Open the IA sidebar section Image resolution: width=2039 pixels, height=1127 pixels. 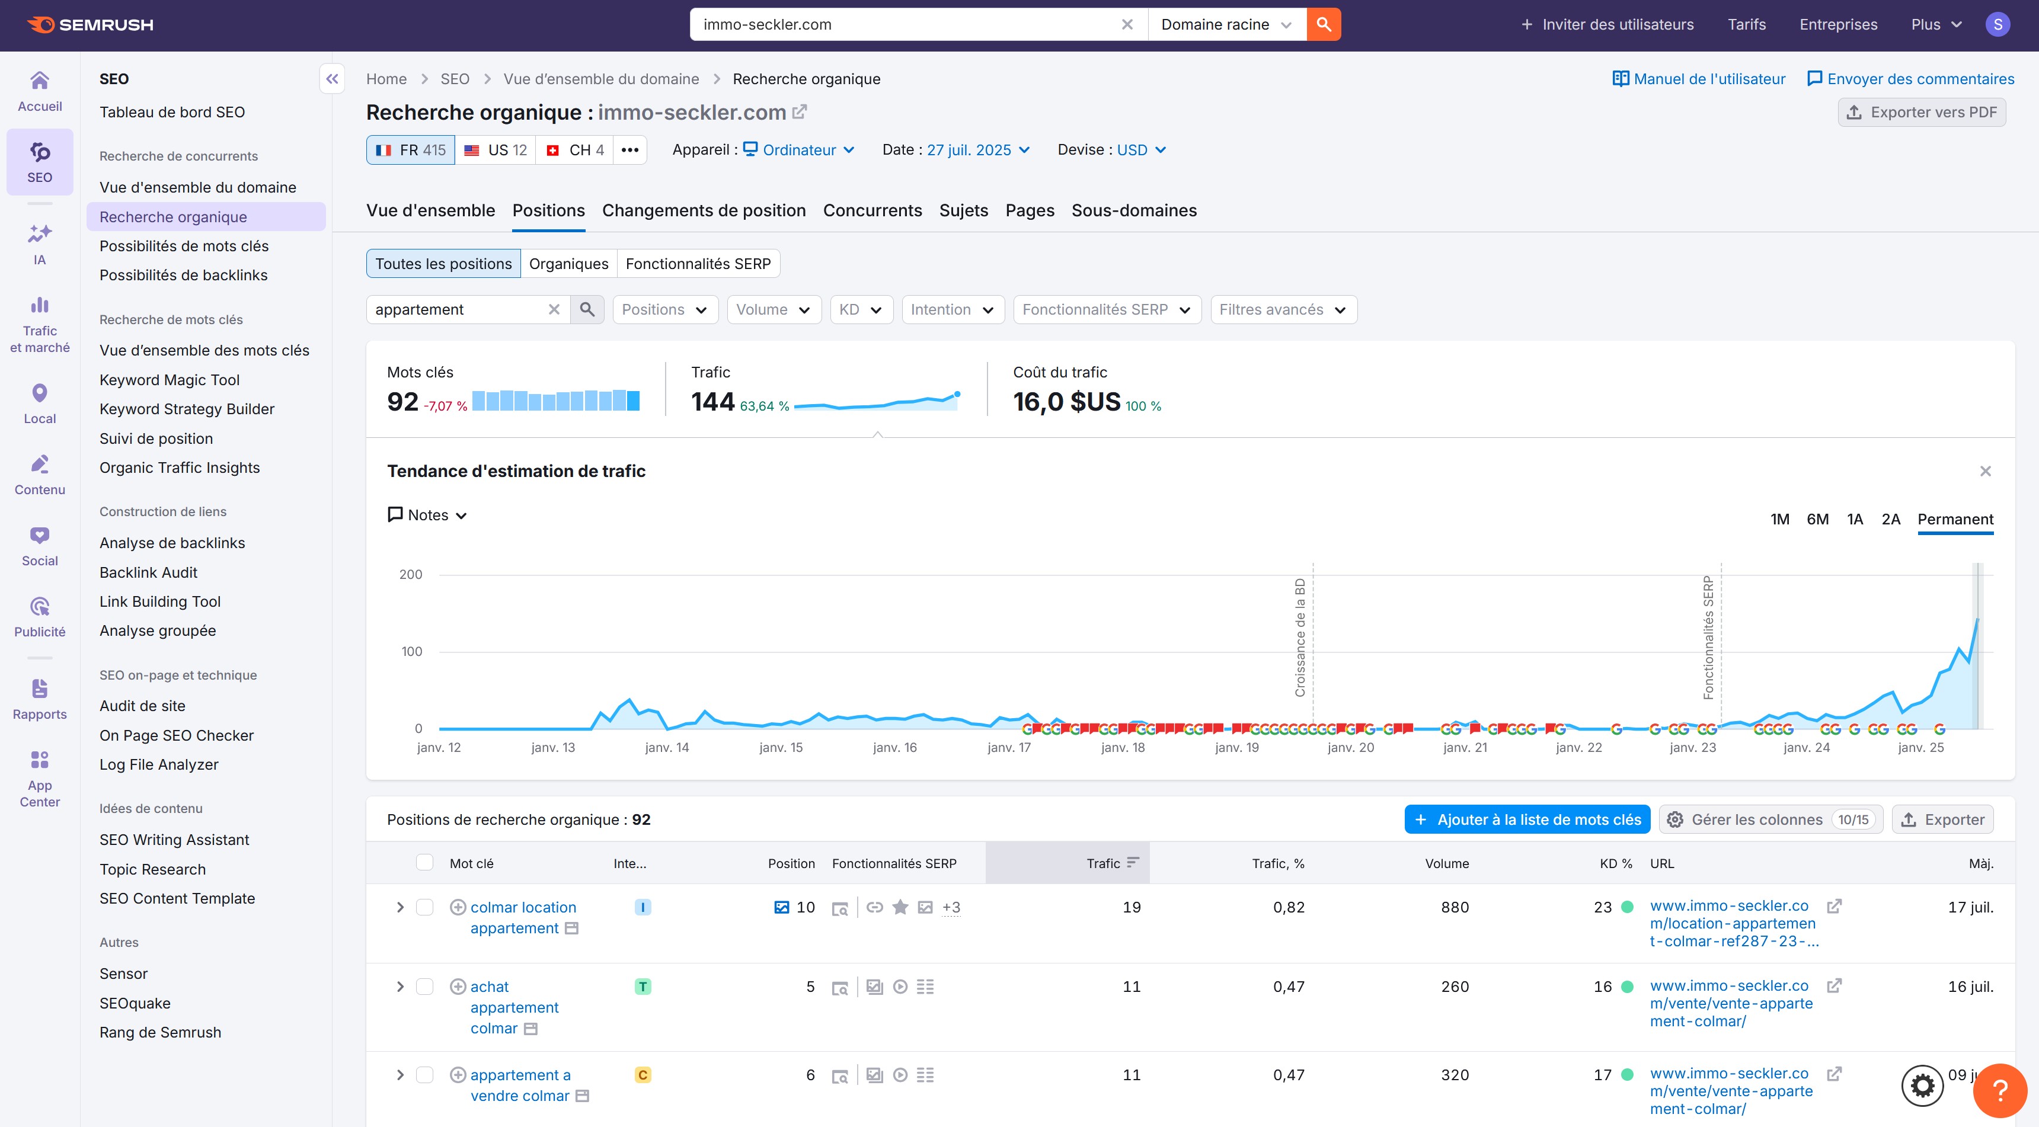[x=40, y=245]
